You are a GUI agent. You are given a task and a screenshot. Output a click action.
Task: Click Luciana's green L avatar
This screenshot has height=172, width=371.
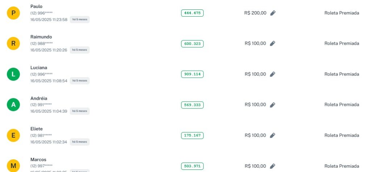coord(13,74)
